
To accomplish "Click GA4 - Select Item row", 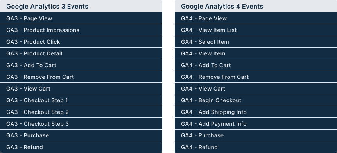I will click(x=256, y=42).
